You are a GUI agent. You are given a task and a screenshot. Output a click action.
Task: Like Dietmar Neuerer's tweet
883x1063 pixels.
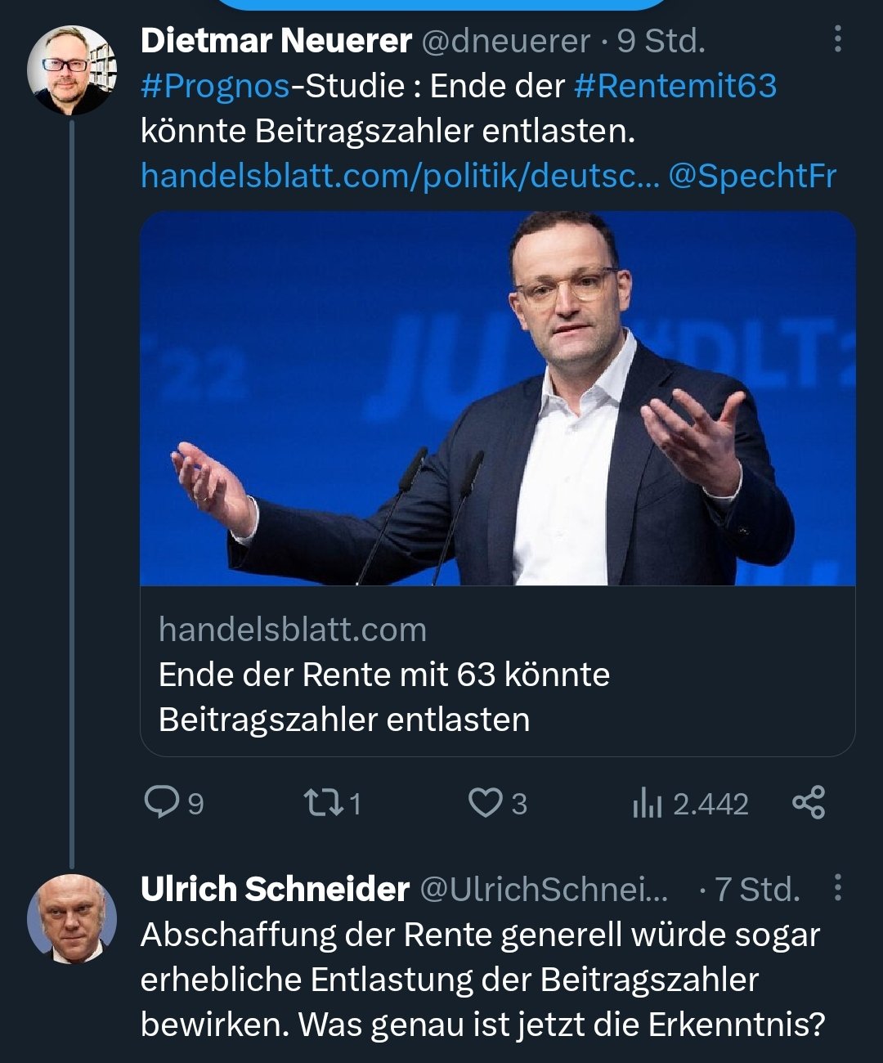click(x=484, y=802)
